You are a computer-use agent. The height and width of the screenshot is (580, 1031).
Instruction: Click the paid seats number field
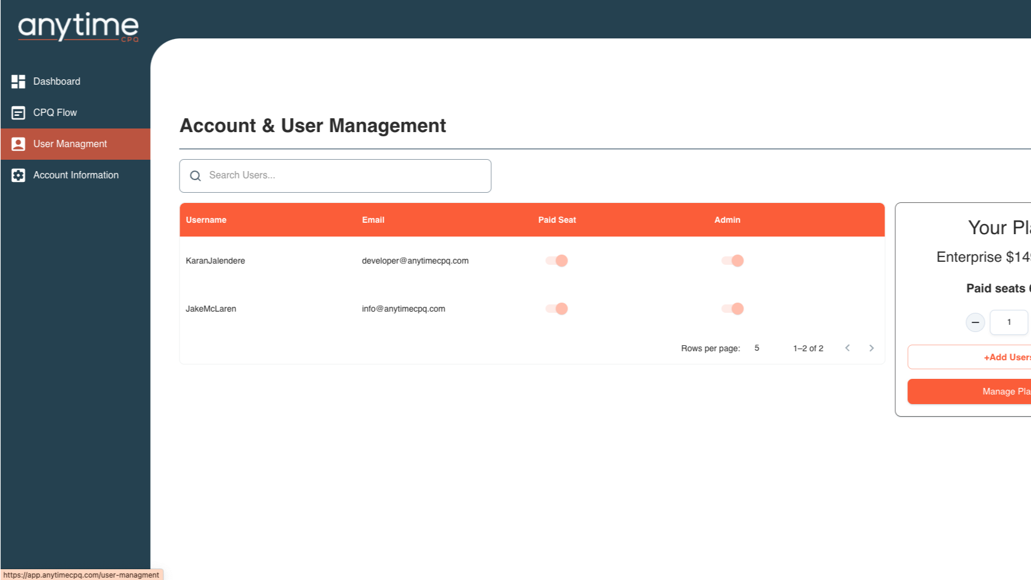pyautogui.click(x=1009, y=322)
